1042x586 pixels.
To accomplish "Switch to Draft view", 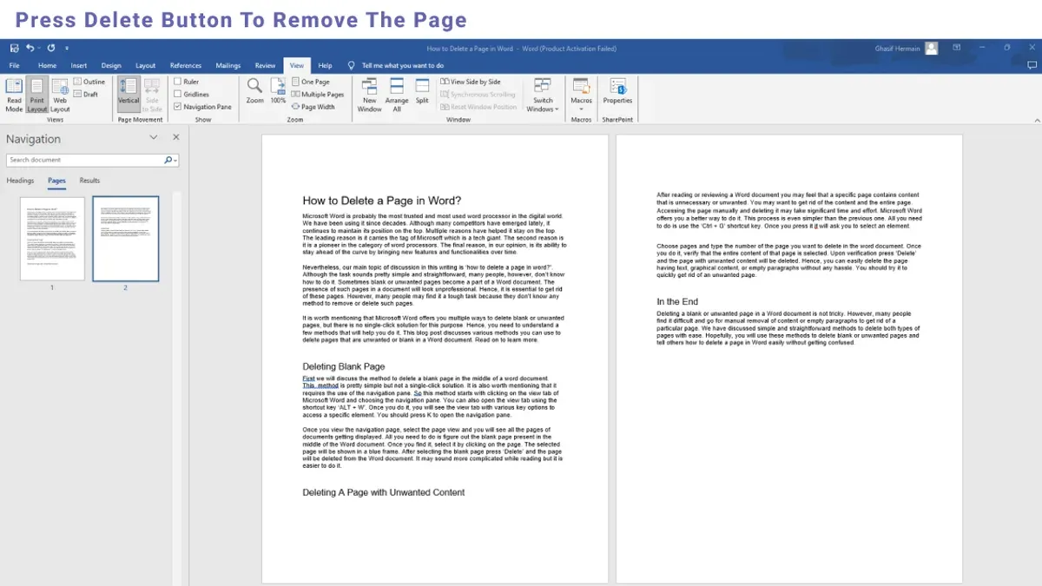I will 86,94.
